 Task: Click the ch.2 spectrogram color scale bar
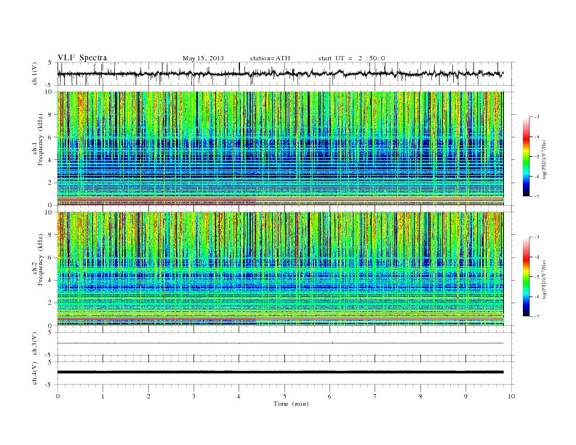coord(527,277)
